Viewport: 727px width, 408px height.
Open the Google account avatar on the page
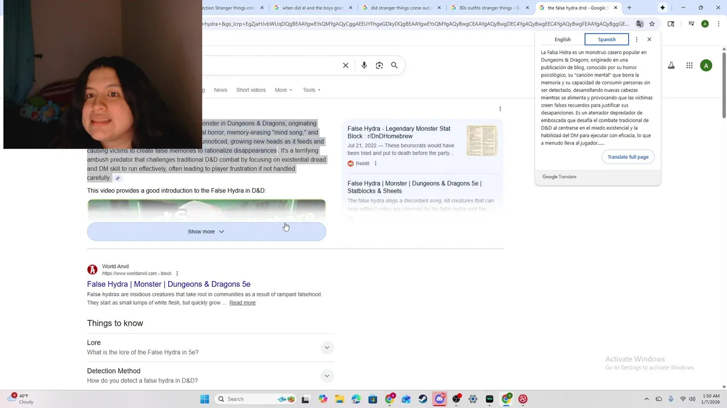coord(706,66)
